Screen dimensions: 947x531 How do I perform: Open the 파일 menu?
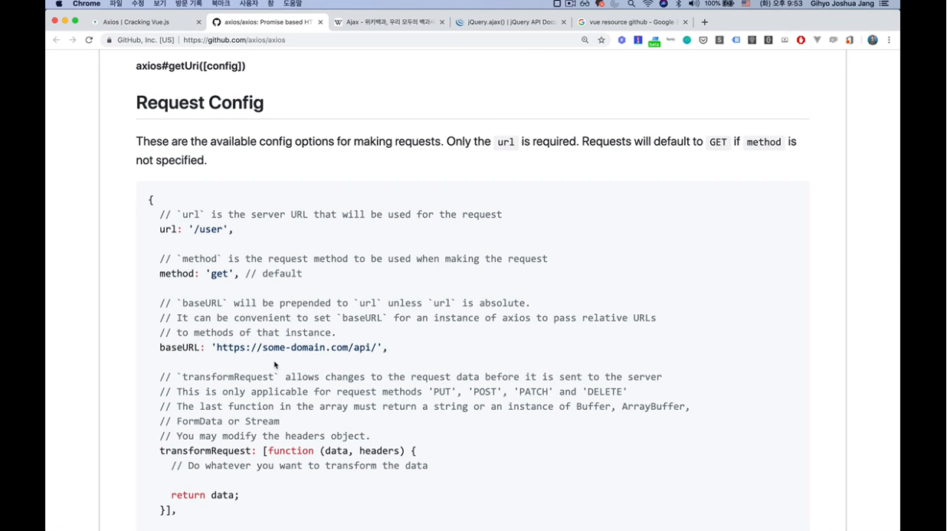[116, 4]
